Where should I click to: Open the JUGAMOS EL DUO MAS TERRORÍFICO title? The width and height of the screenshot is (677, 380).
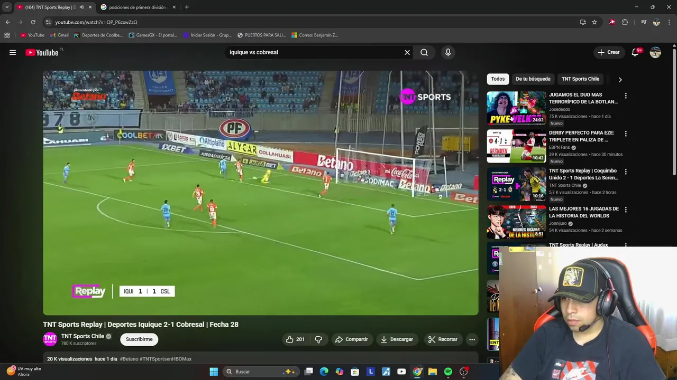coord(583,98)
